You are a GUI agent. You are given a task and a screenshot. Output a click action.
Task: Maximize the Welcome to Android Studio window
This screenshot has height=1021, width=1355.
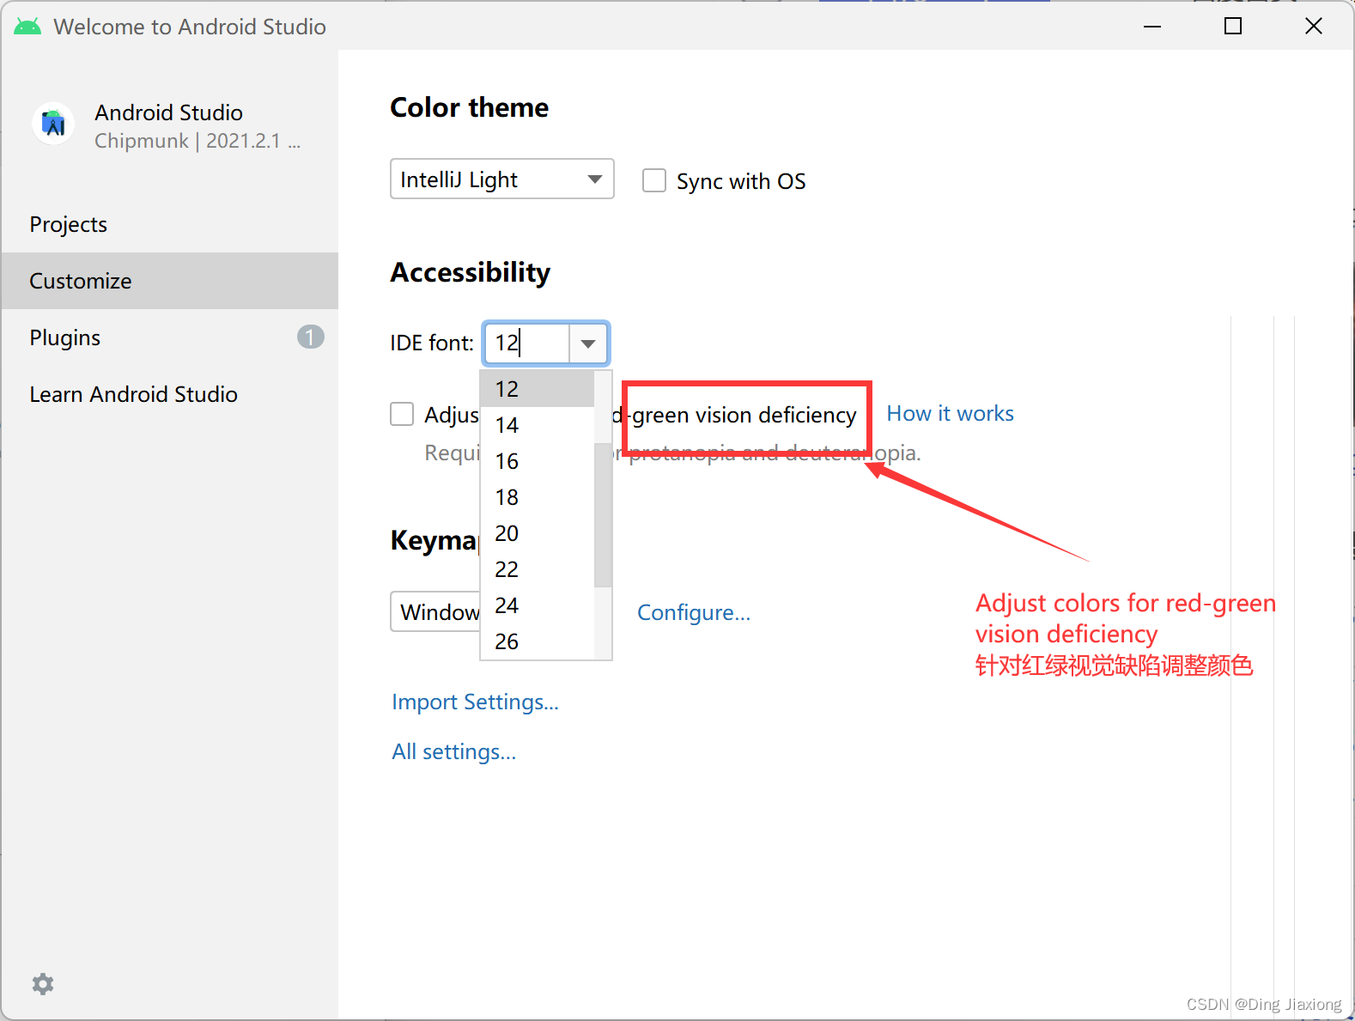pos(1233,27)
